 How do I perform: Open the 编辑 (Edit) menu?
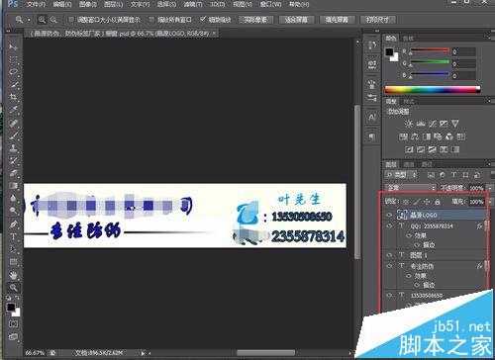tap(62, 4)
